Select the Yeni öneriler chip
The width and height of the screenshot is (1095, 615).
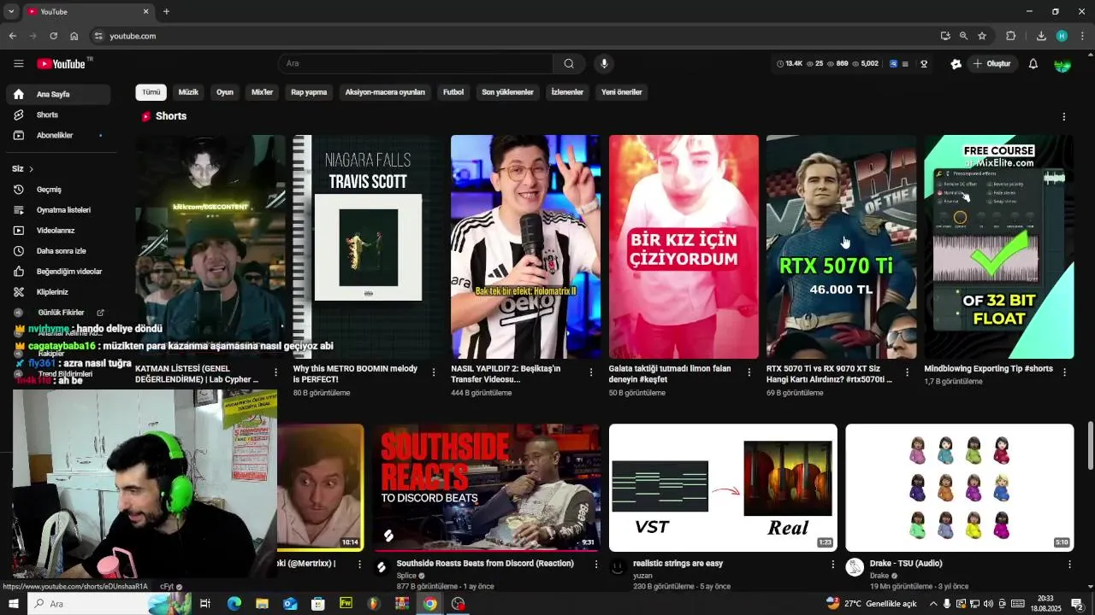pos(622,92)
